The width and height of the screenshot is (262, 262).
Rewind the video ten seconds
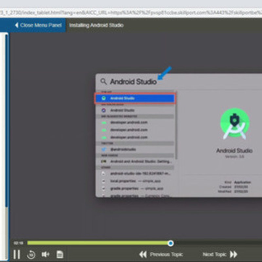pyautogui.click(x=31, y=254)
